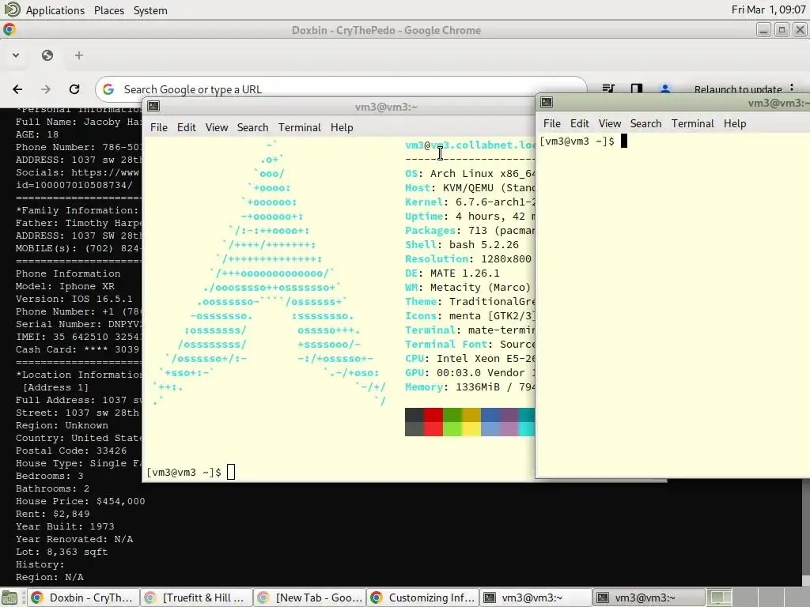Click the prompt in the empty terminal
Screen dimensions: 810x607
point(577,141)
